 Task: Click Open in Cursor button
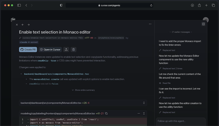pos(50,50)
